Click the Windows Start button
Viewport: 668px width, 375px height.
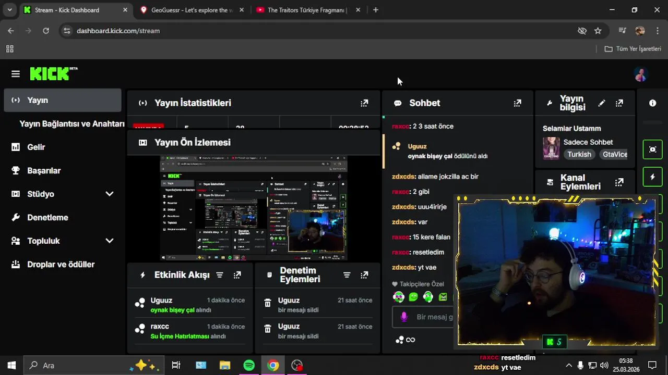point(11,365)
